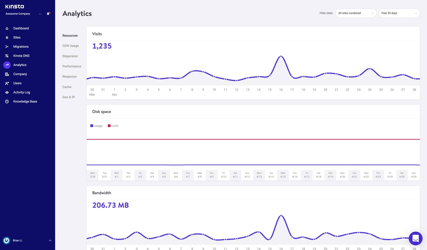427x250 pixels.
Task: Open the Past 30 days dropdown
Action: tap(399, 13)
